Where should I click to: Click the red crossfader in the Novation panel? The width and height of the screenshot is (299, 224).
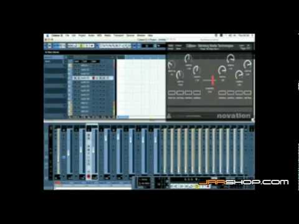[x=213, y=80]
